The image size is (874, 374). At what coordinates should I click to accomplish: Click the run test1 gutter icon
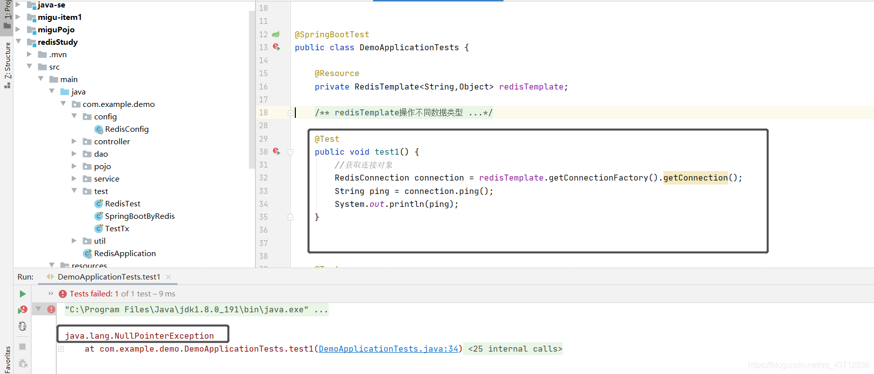tap(276, 152)
